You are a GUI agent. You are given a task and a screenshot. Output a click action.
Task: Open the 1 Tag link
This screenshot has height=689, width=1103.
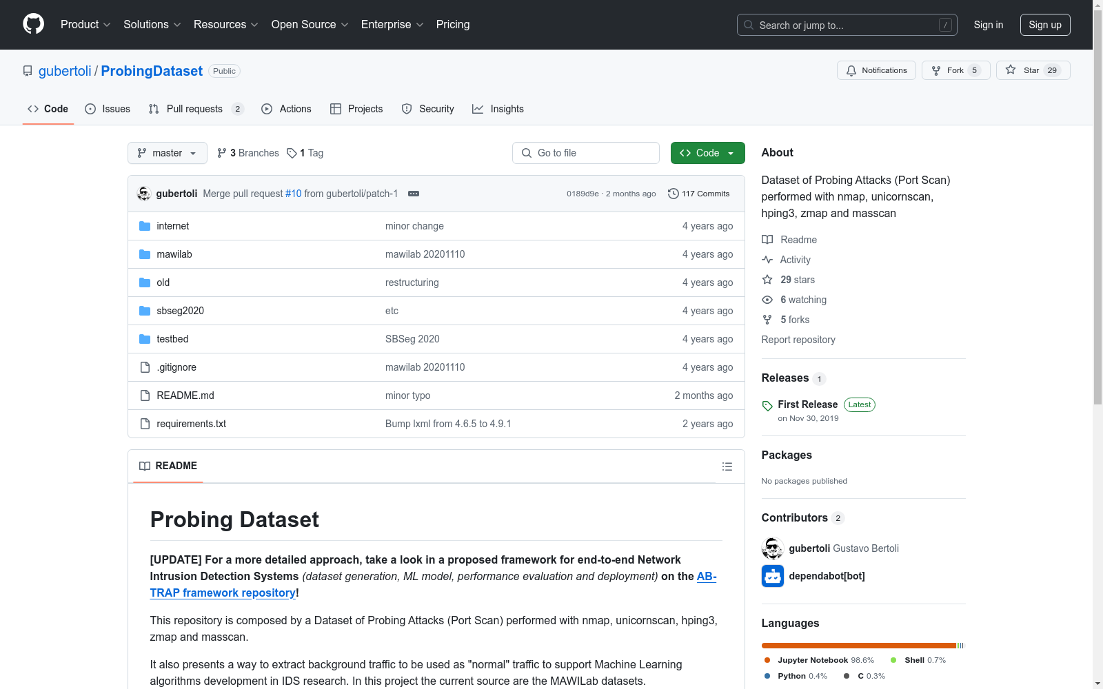305,153
